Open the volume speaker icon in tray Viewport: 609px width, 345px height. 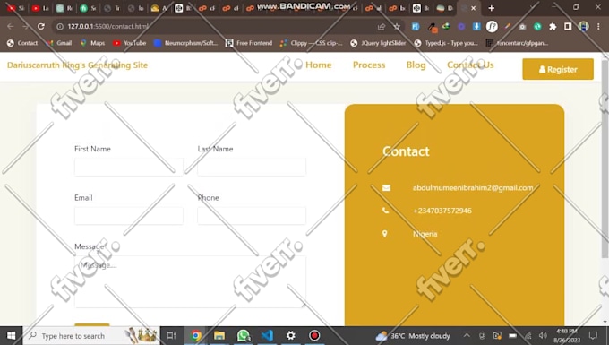[x=543, y=336]
